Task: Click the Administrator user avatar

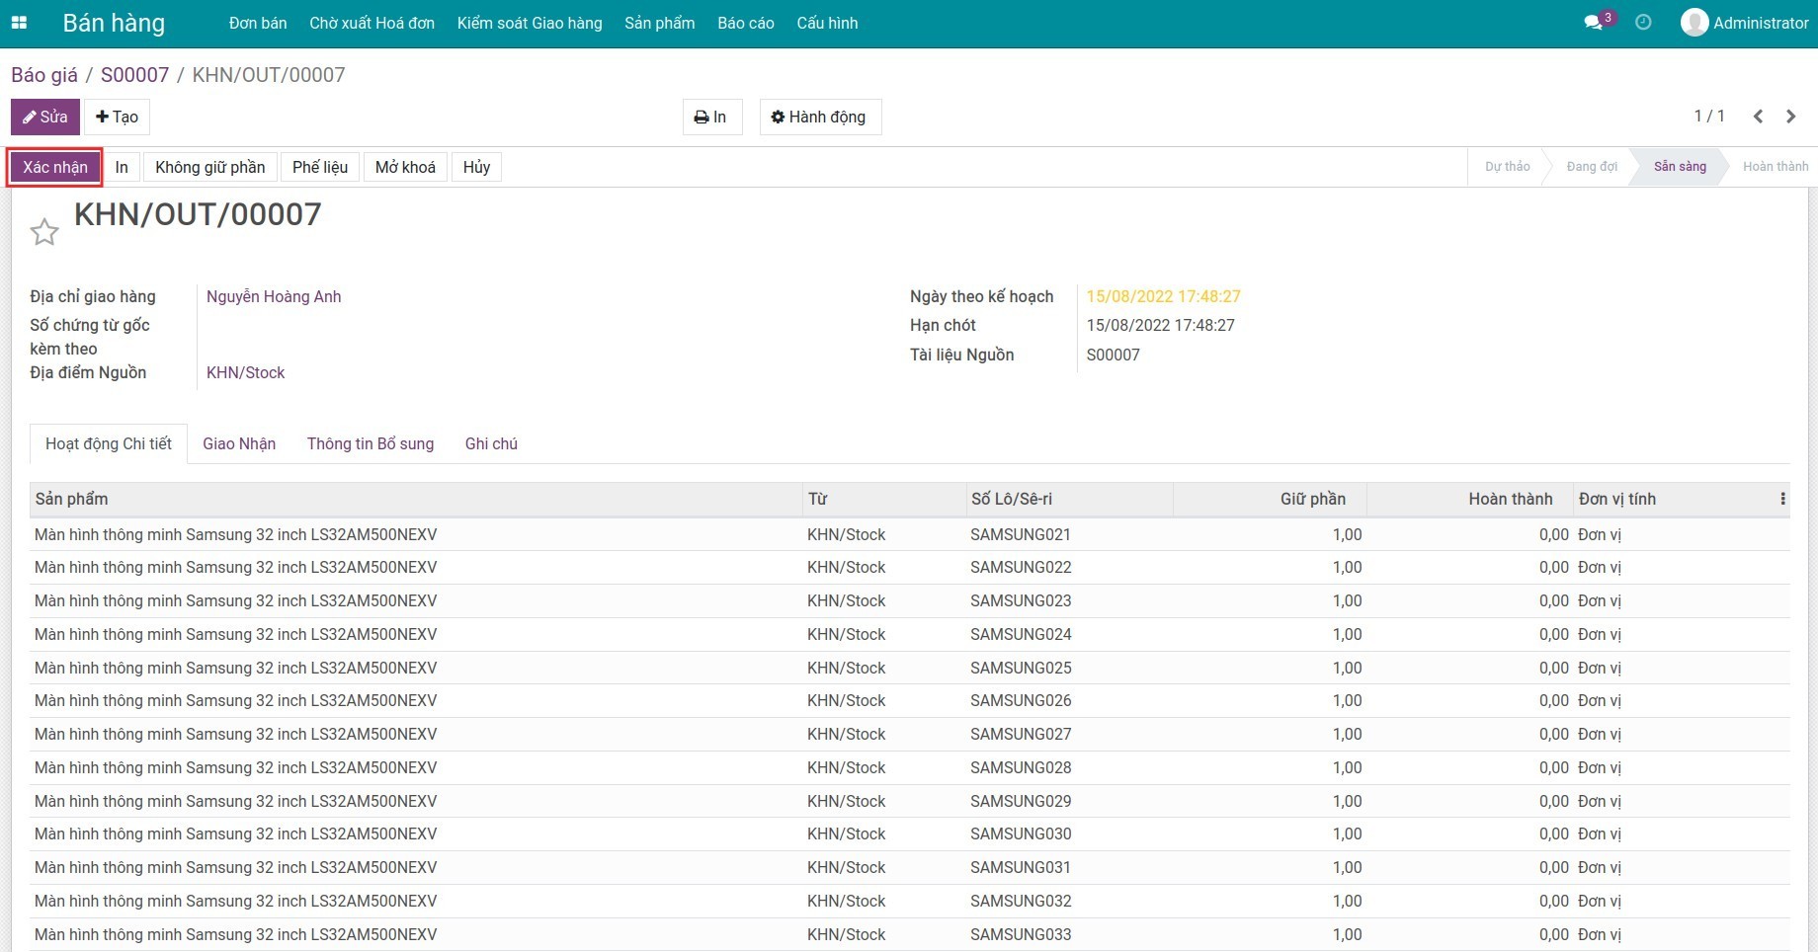Action: point(1694,22)
